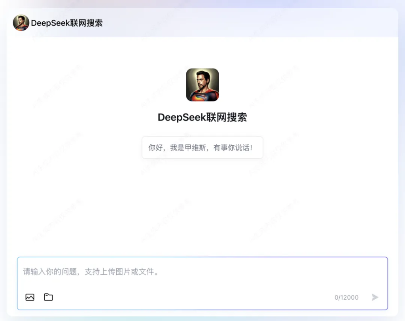This screenshot has width=405, height=321.
Task: Open the large center bot avatar
Action: (x=202, y=85)
